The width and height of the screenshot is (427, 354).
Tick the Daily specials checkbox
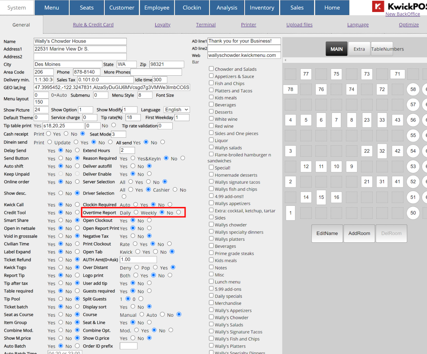[x=211, y=295]
